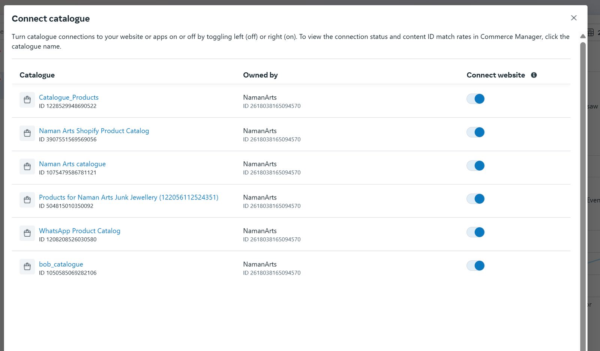
Task: Open the Catalogue_Products catalogue link
Action: (69, 97)
